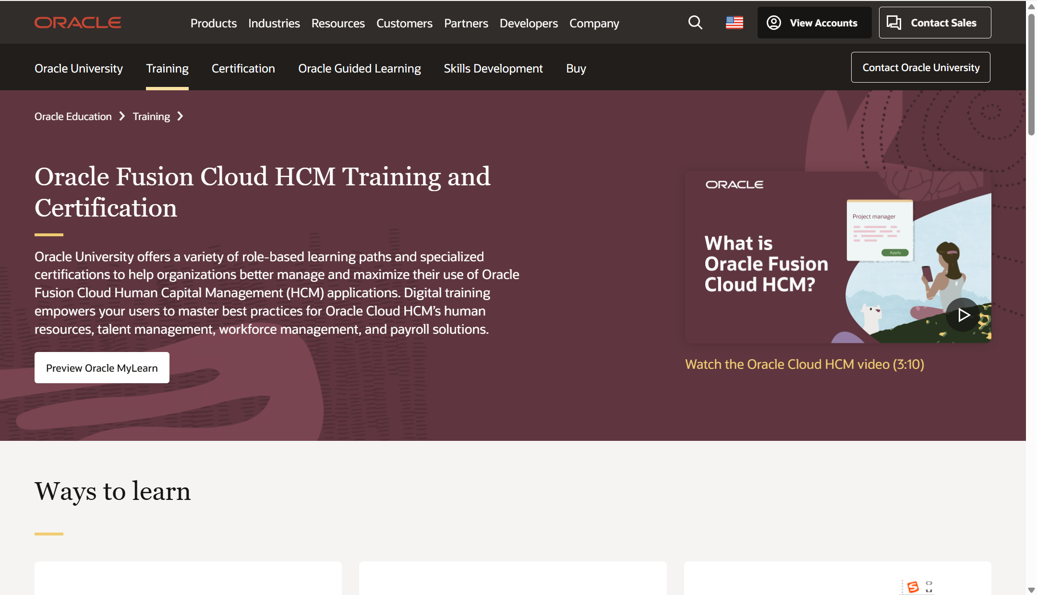Select the Oracle Guided Learning tab
Image resolution: width=1037 pixels, height=595 pixels.
coord(359,68)
